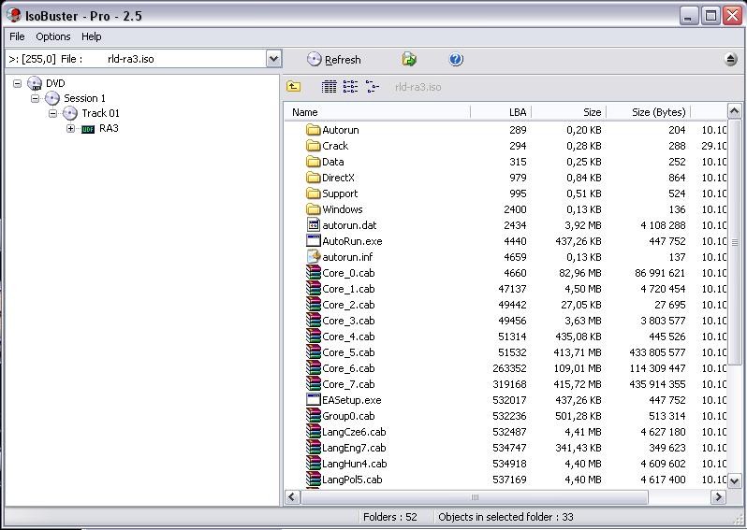The image size is (747, 530).
Task: Select the Windows folder icon
Action: pos(313,209)
